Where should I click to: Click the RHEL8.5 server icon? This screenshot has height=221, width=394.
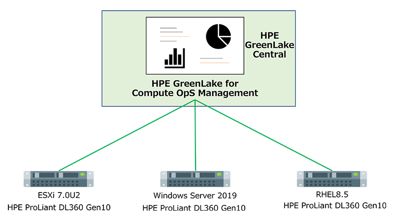click(331, 179)
